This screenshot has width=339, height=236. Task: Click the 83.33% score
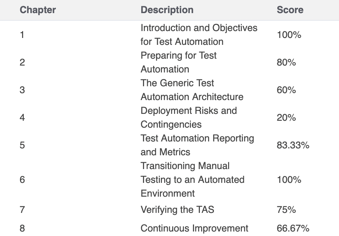pos(292,145)
